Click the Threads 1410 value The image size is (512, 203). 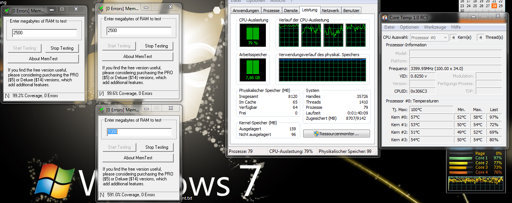point(364,102)
